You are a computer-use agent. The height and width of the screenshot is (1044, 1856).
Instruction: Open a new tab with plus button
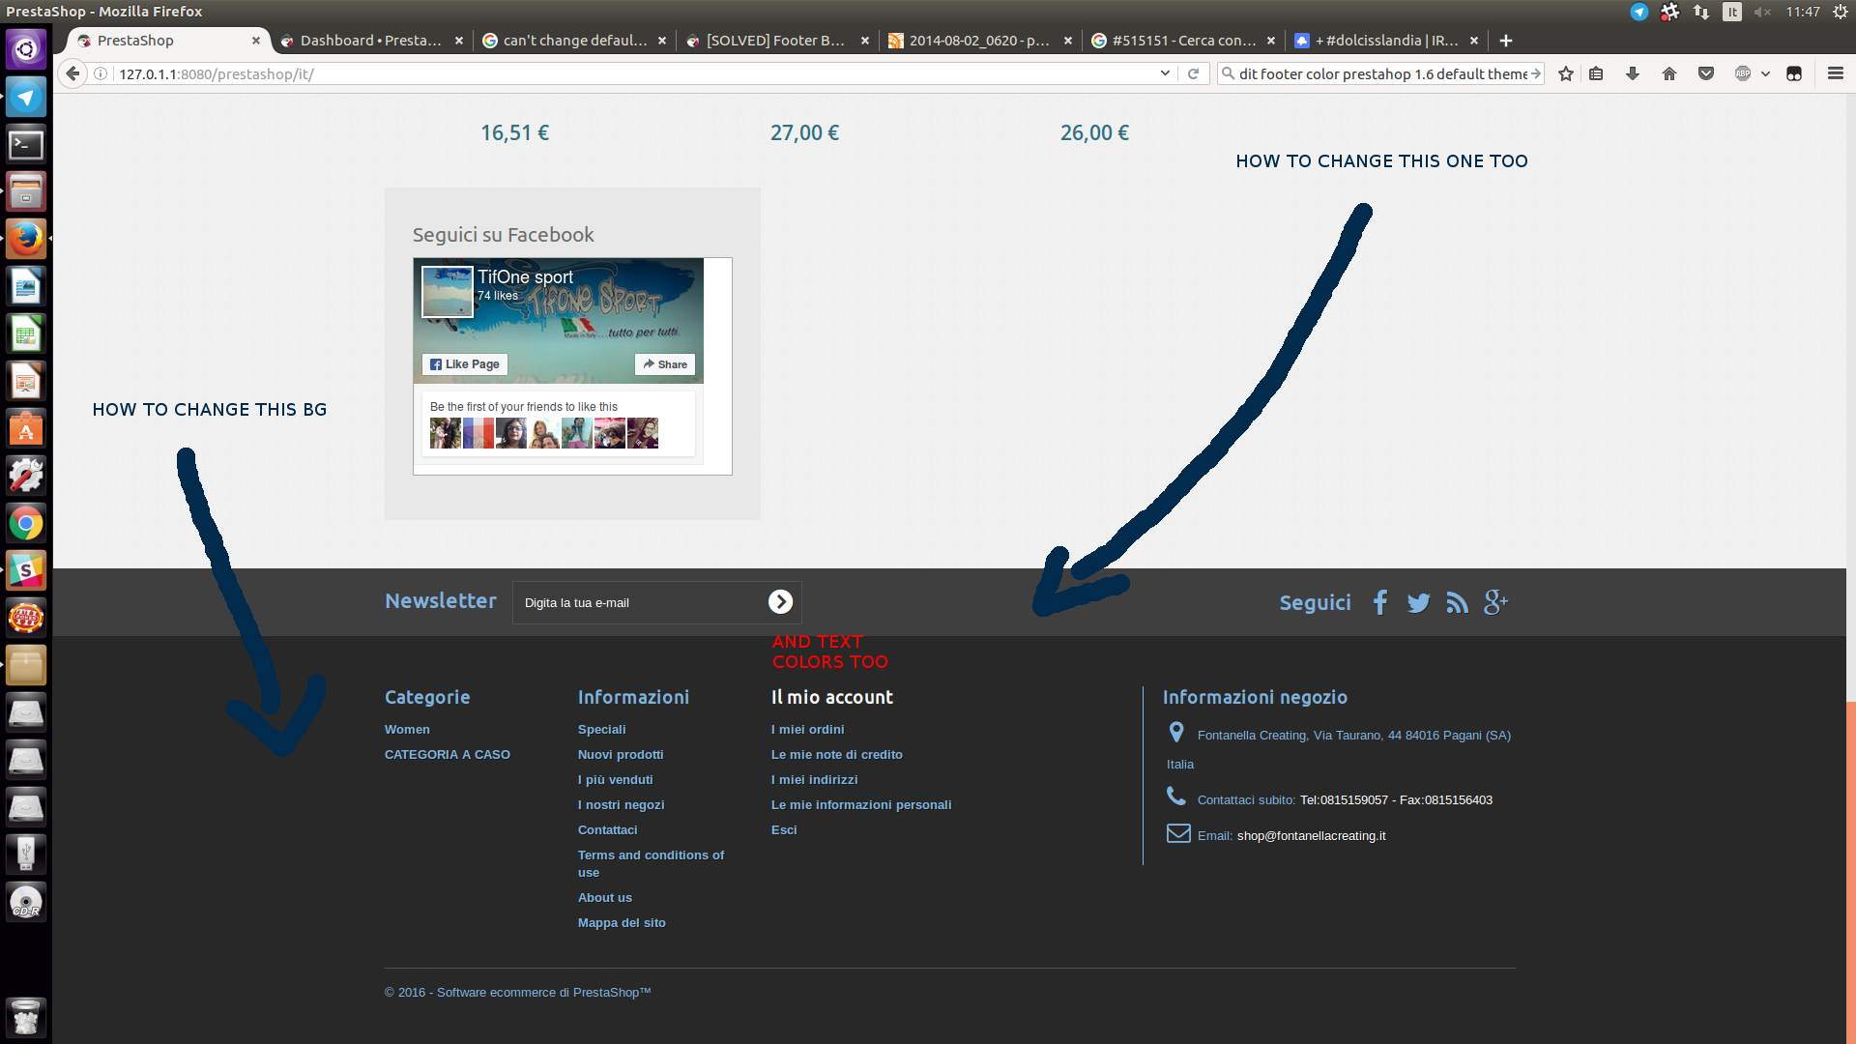[x=1506, y=41]
